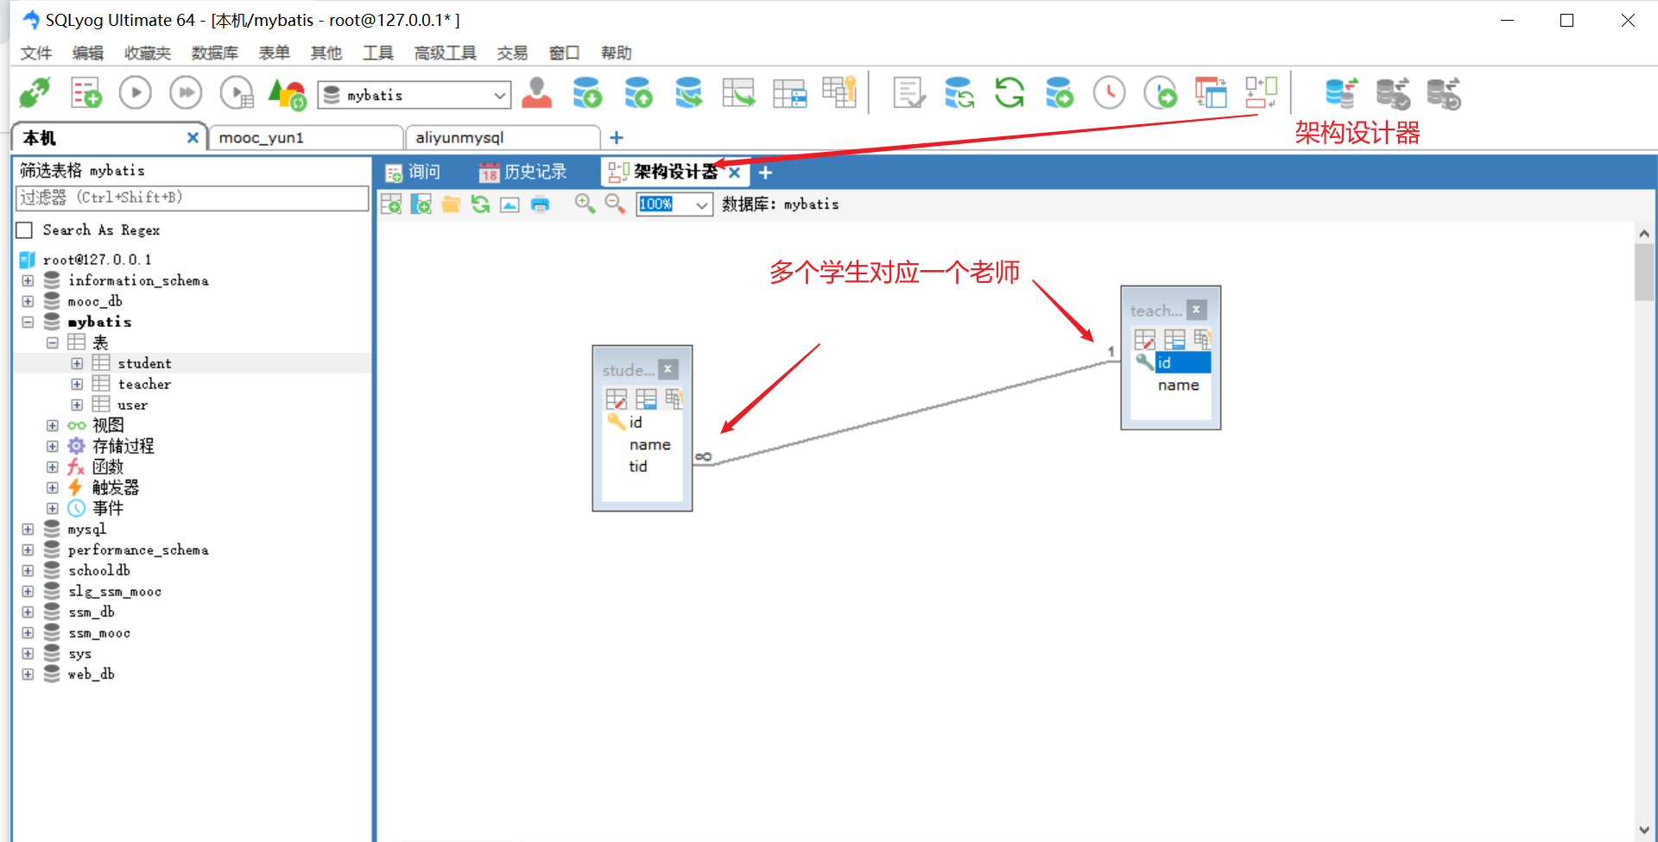Screen dimensions: 1658x842
Task: Zoom out on the schema canvas
Action: (x=615, y=204)
